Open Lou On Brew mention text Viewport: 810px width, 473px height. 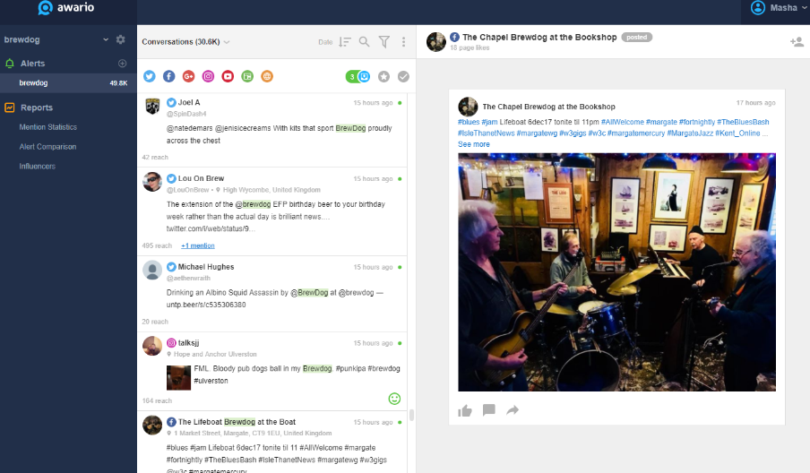point(275,217)
